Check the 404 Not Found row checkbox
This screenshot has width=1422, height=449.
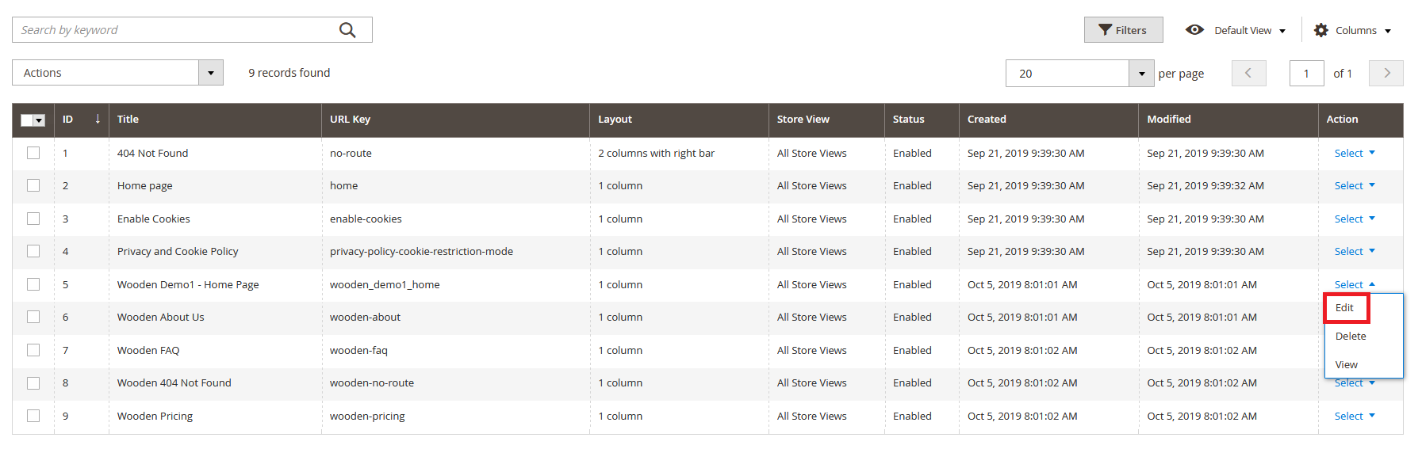pos(33,153)
